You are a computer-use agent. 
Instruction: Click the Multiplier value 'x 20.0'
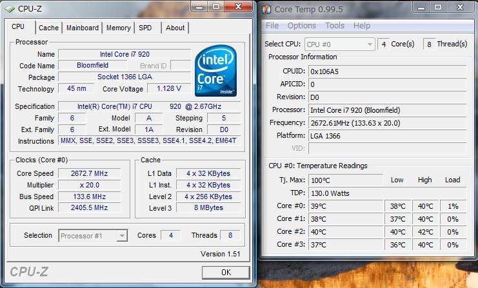coord(89,185)
